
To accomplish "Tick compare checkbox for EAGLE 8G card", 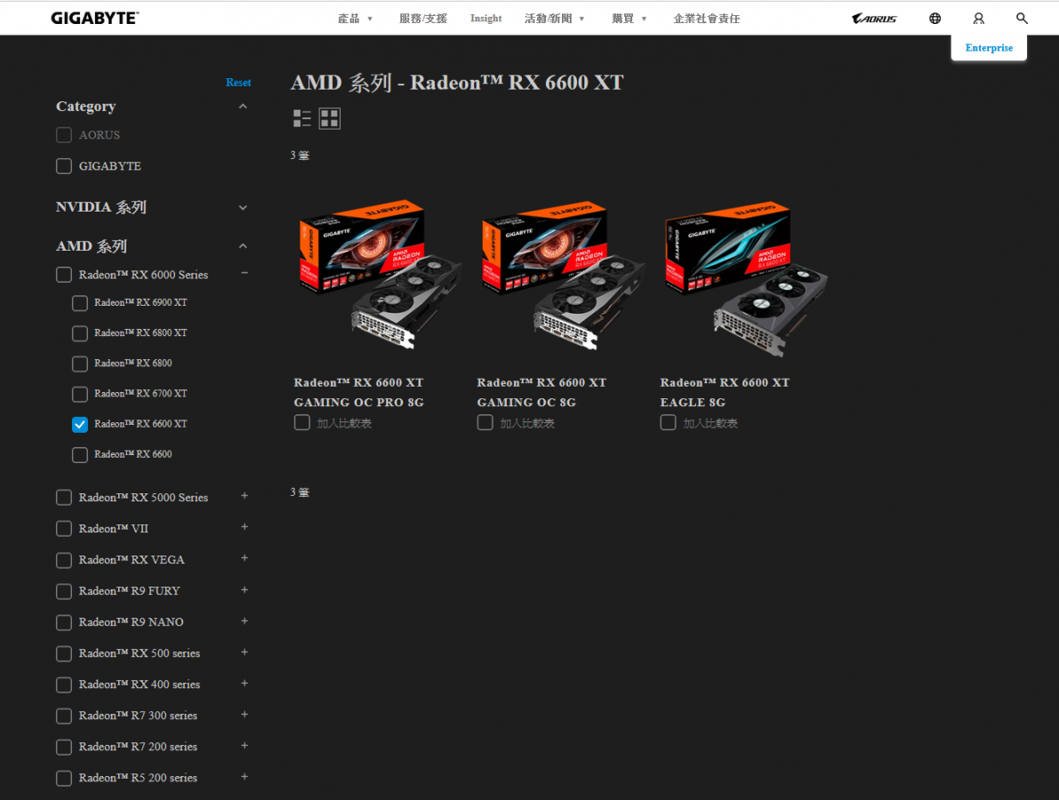I will (x=668, y=423).
